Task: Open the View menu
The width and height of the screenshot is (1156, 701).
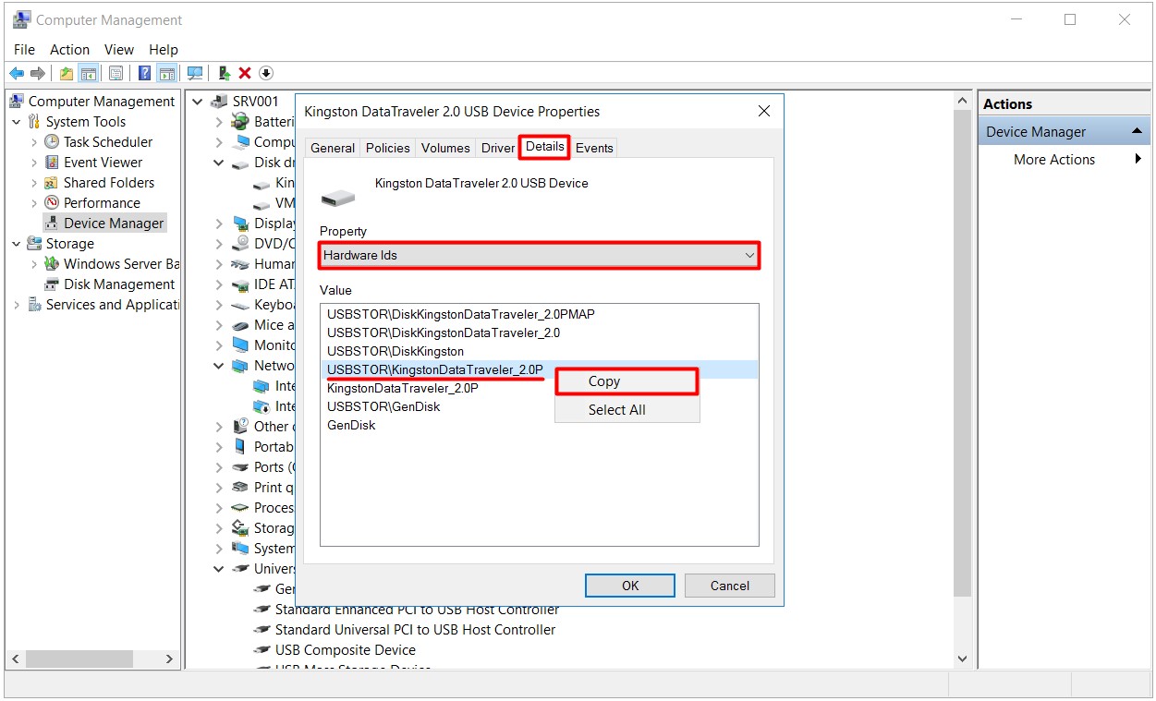Action: pos(119,50)
